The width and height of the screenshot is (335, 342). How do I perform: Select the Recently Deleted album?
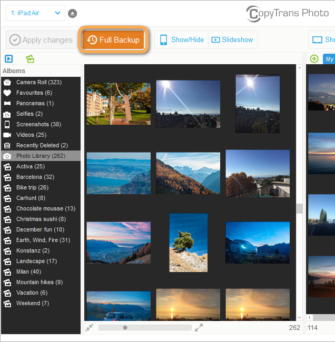coord(42,145)
